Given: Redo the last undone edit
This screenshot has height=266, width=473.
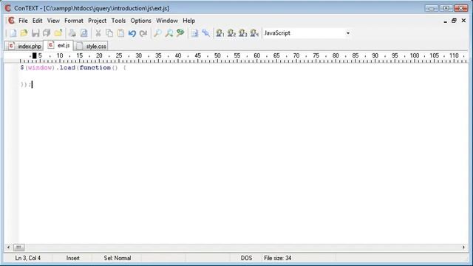Looking at the screenshot, I should click(x=143, y=33).
